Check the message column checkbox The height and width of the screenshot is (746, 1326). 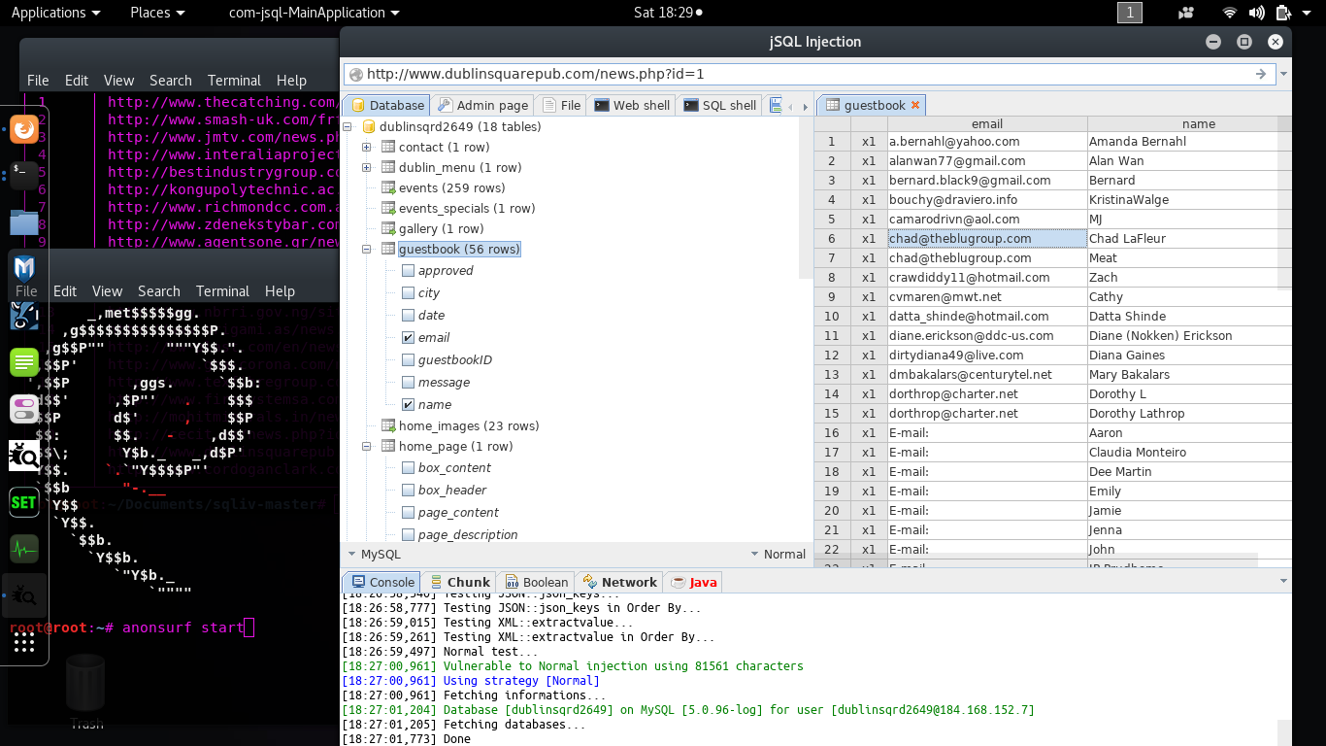pos(408,383)
